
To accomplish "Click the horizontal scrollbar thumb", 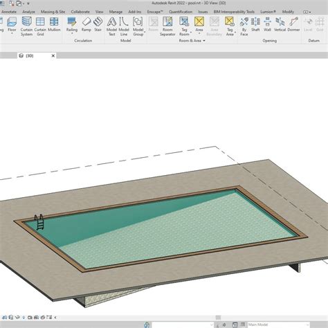I will pyautogui.click(x=218, y=318).
